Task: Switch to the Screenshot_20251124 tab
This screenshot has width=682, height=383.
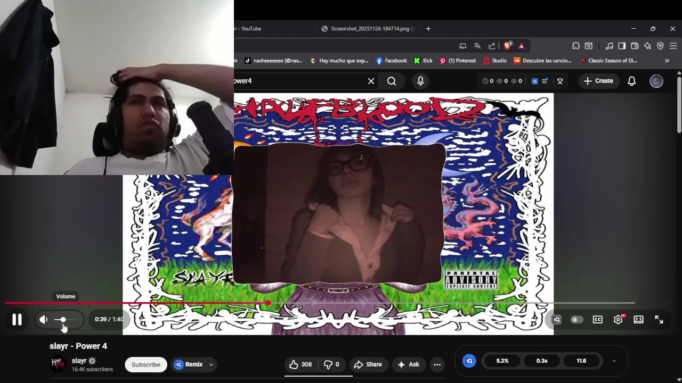Action: 368,29
